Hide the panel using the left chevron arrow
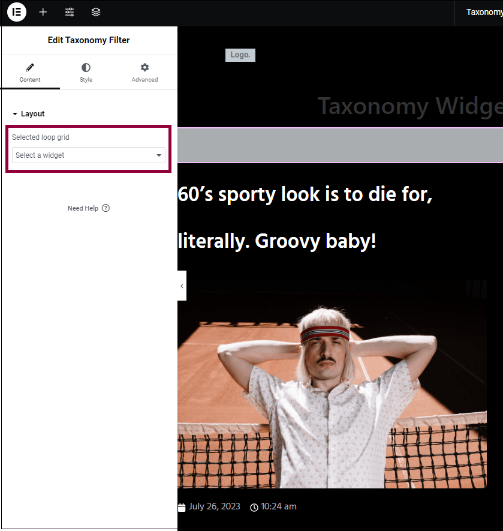 [182, 285]
